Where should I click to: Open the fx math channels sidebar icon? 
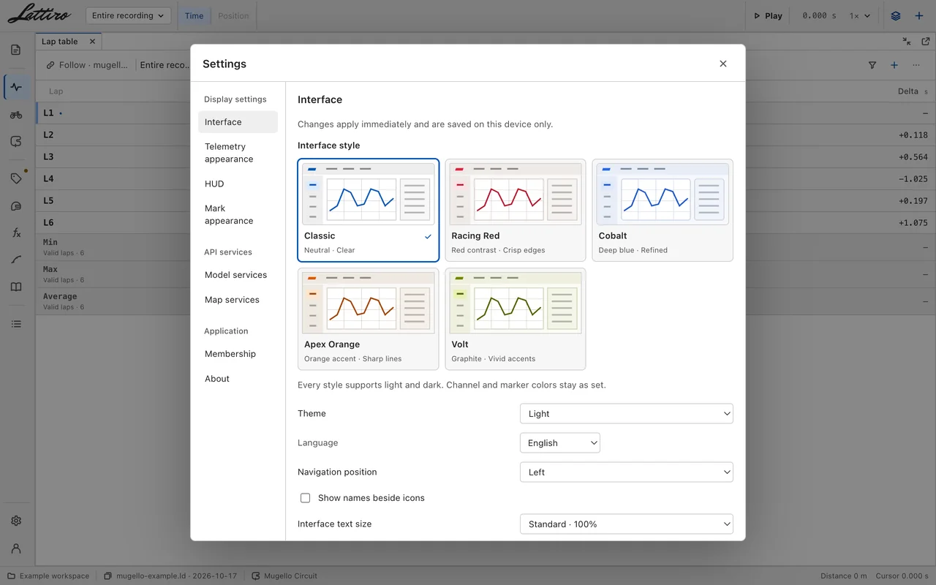[16, 233]
